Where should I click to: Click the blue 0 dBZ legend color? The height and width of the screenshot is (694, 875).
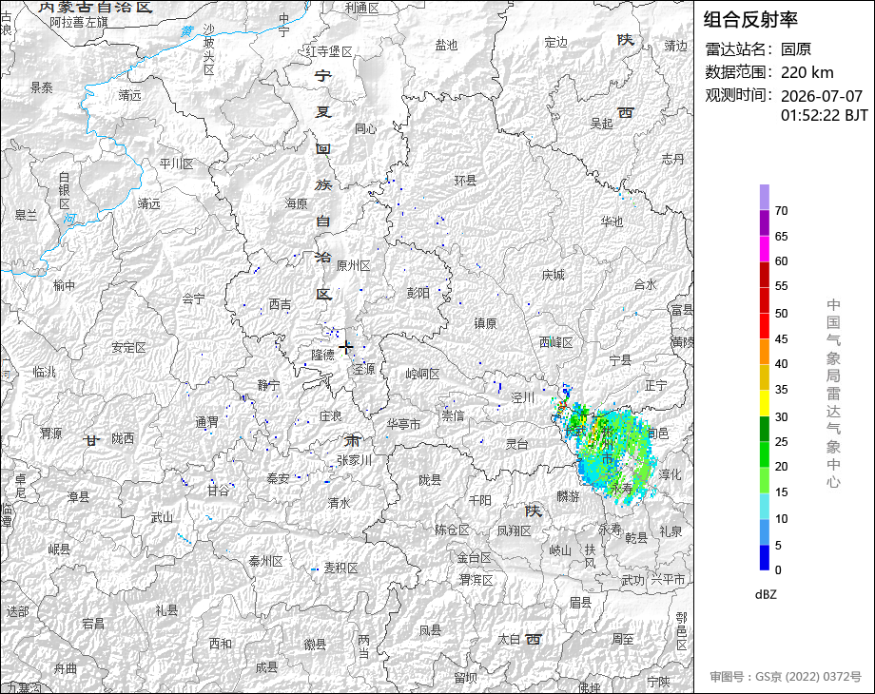pyautogui.click(x=764, y=557)
